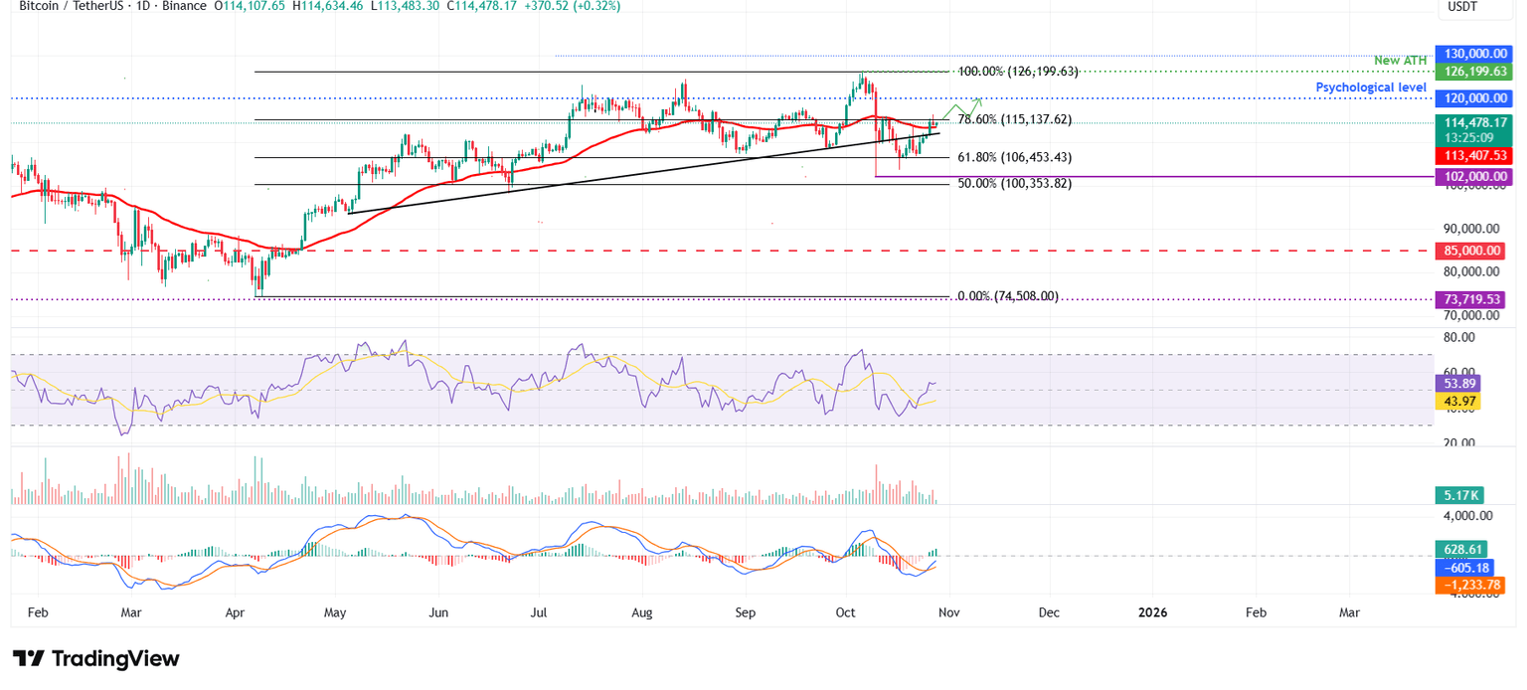Click the green volume value badge 5.17K
1527x690 pixels.
(x=1457, y=494)
